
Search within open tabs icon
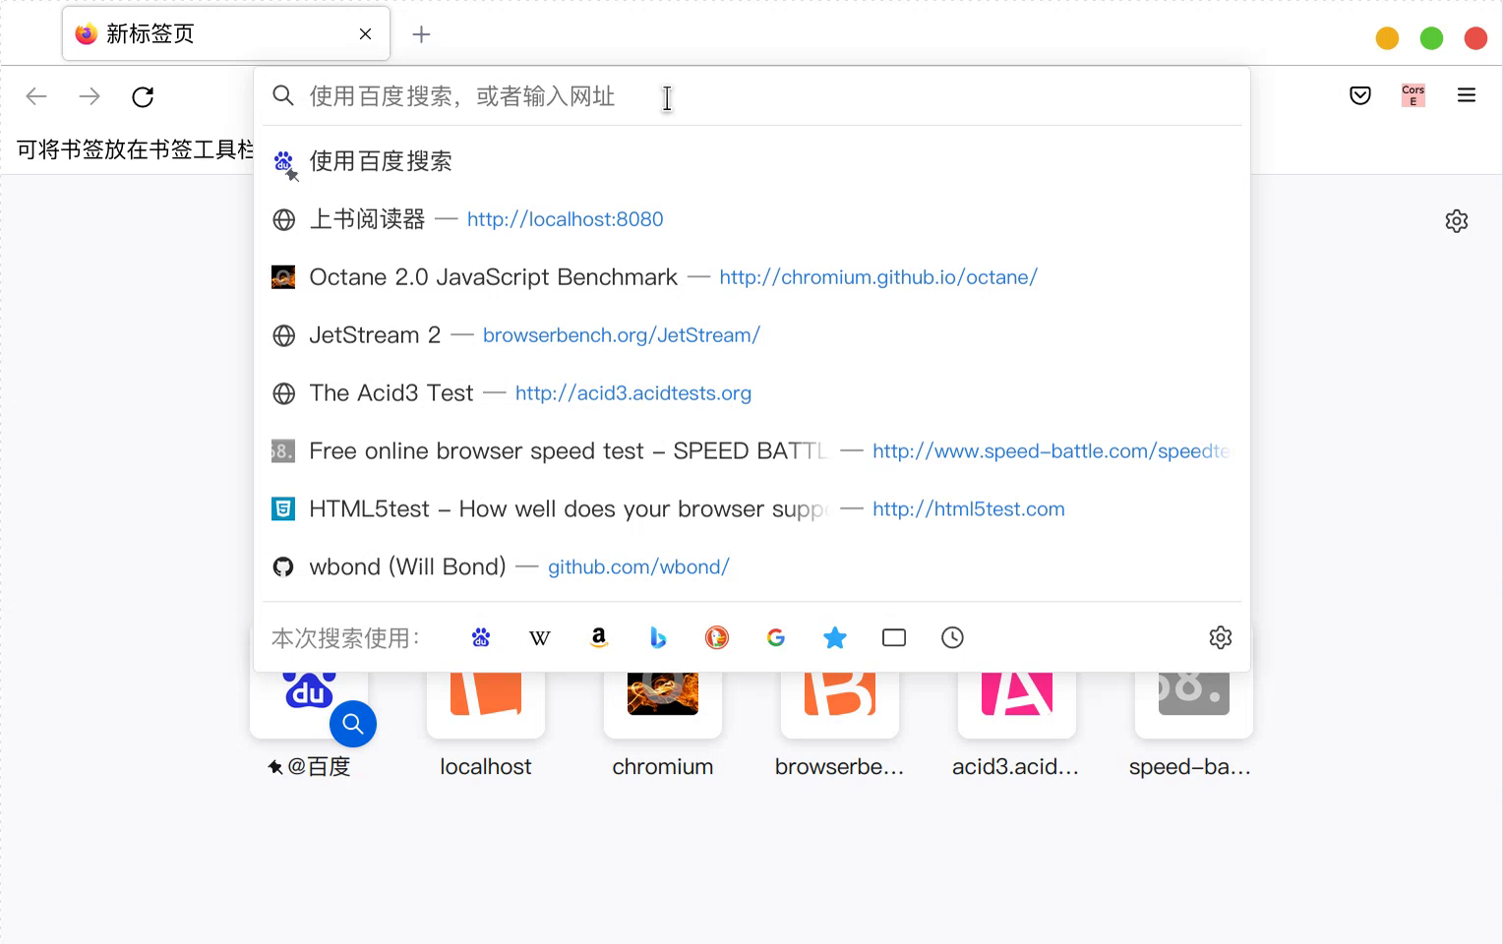(894, 638)
